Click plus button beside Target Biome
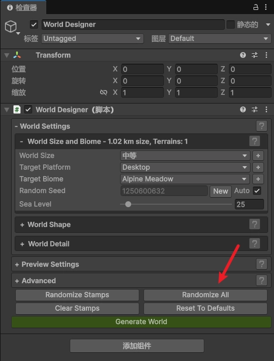 pyautogui.click(x=258, y=179)
